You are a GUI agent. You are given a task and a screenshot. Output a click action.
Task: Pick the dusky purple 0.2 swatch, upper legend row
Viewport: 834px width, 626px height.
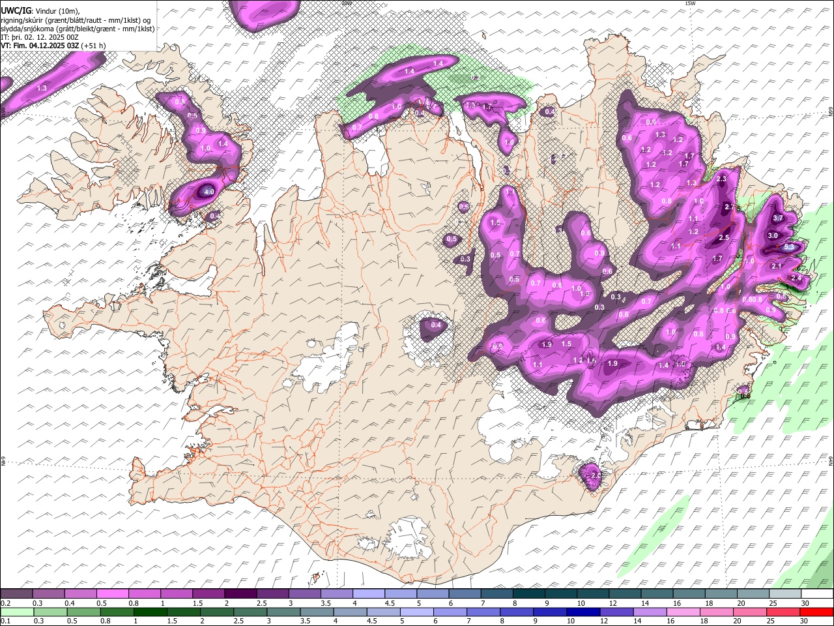pos(16,594)
